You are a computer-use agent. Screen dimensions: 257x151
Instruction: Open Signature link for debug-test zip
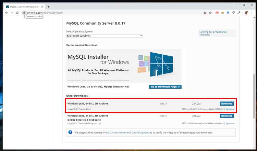(x=230, y=123)
